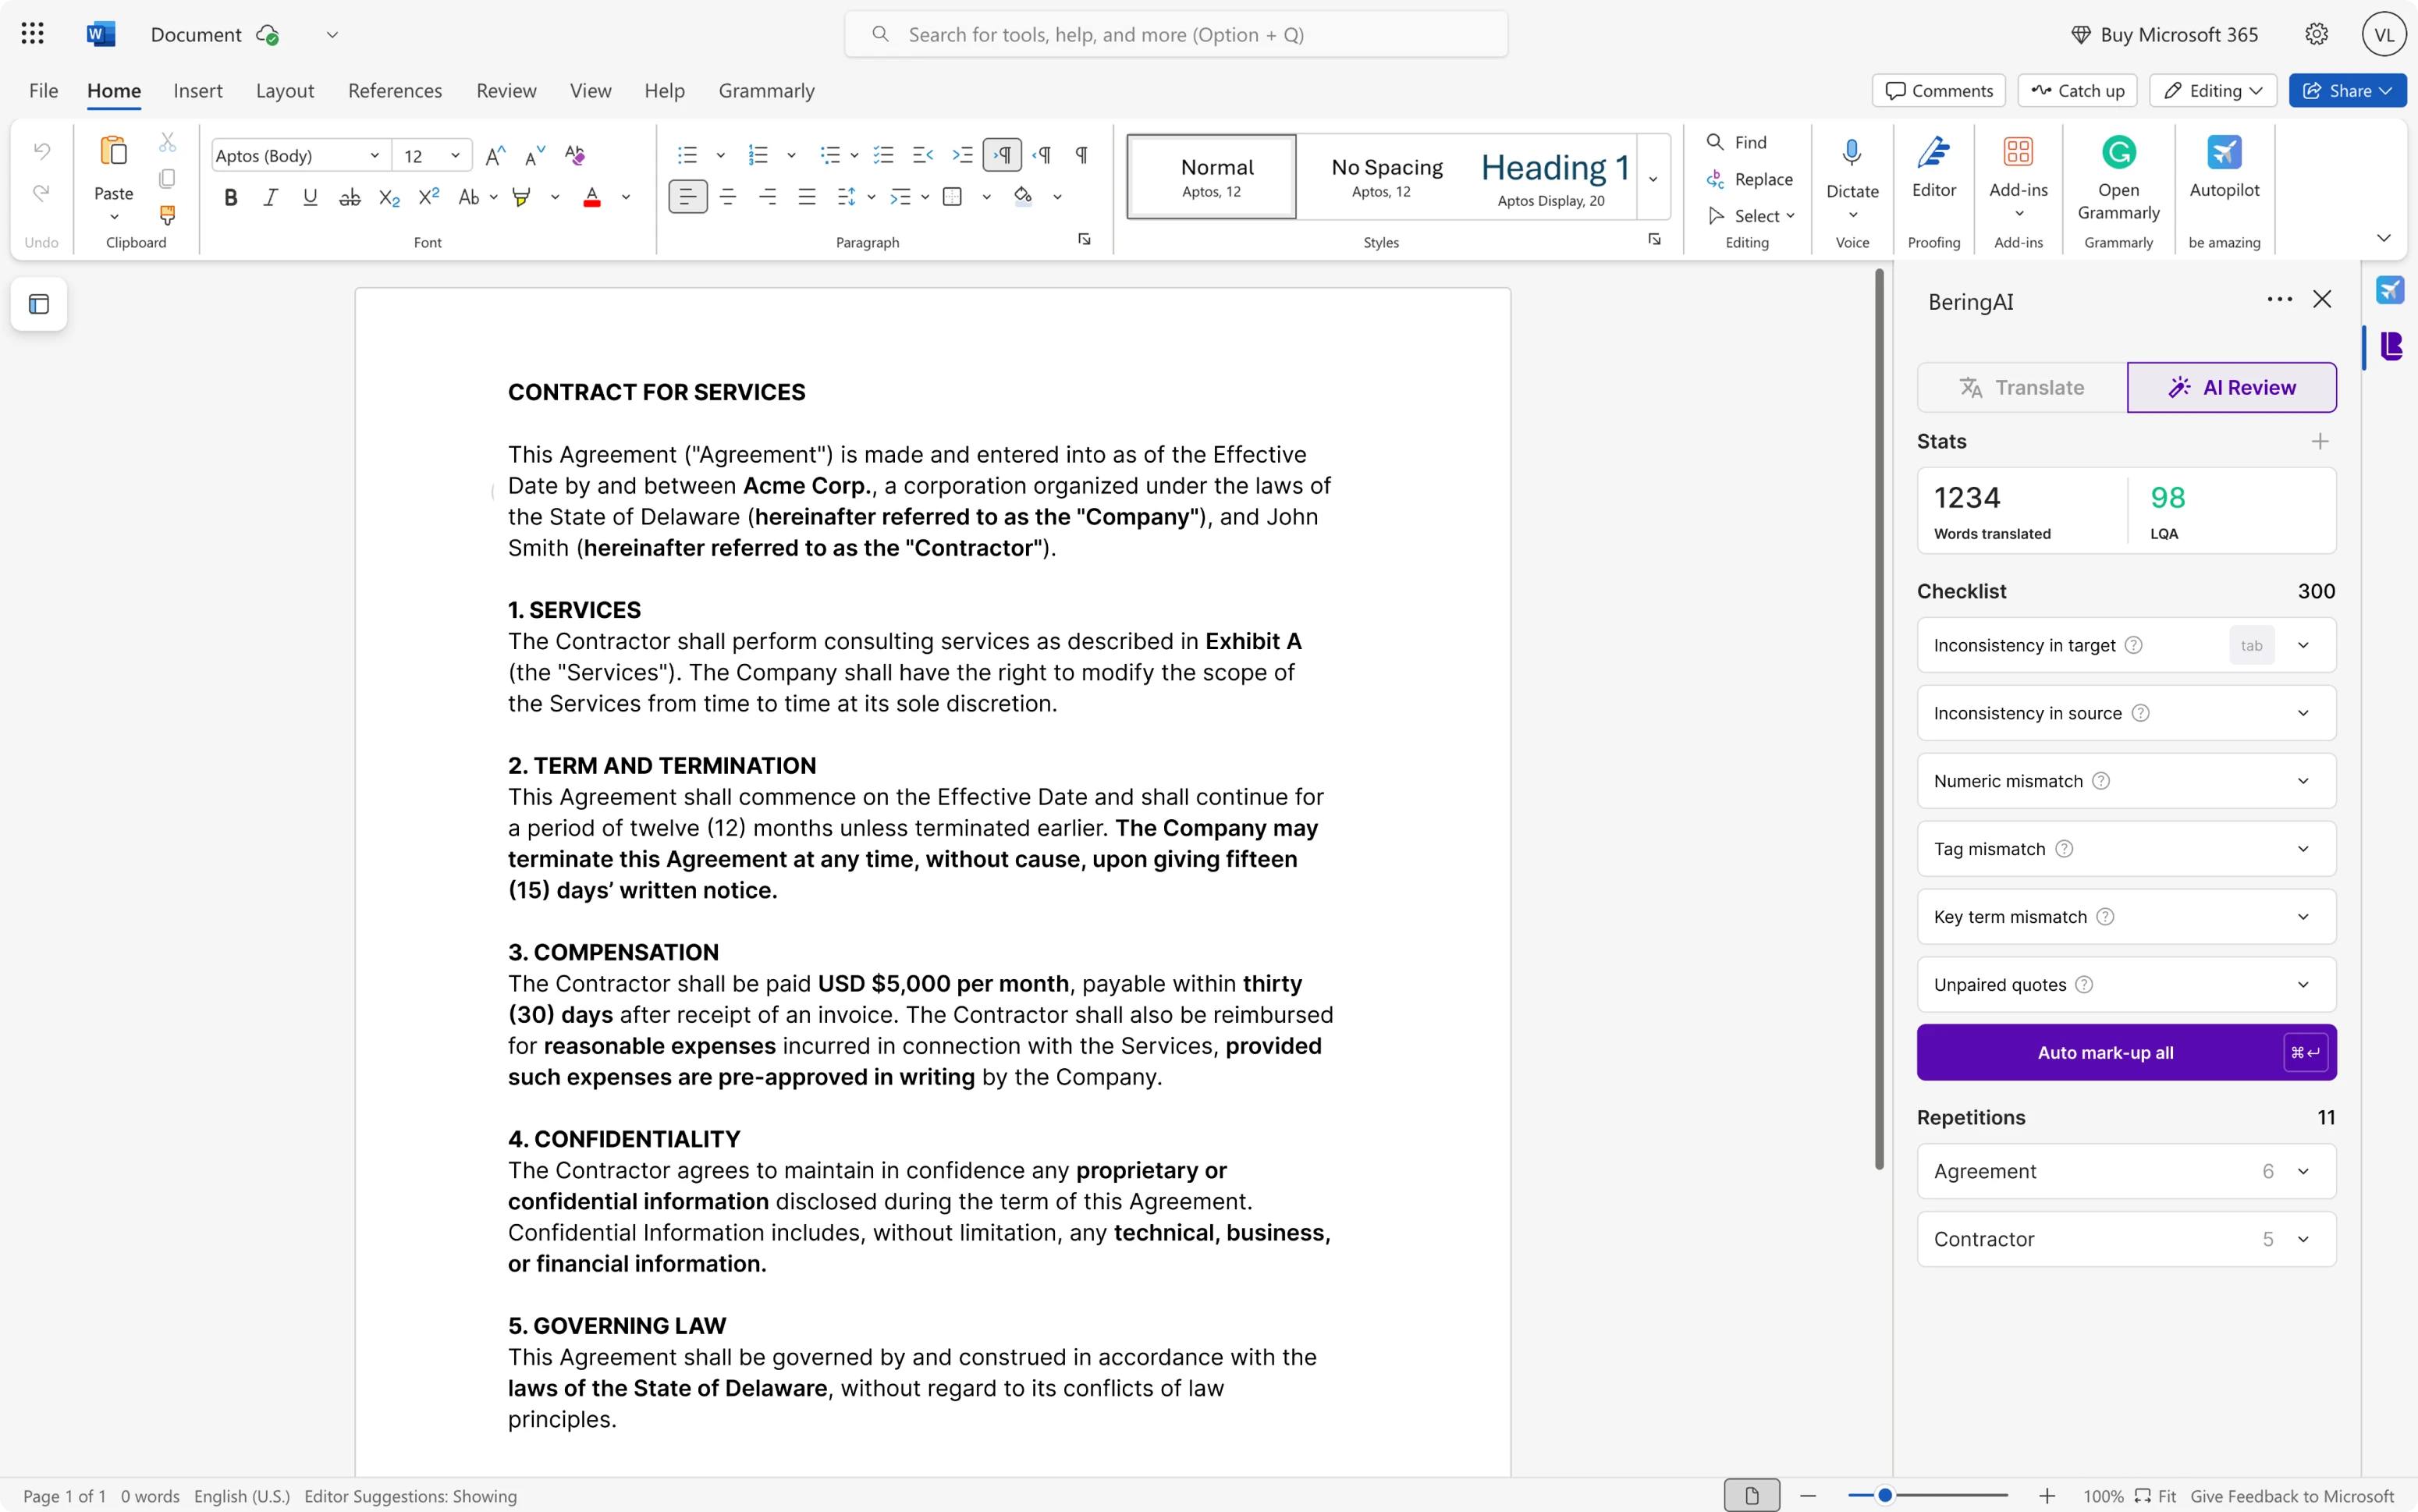The width and height of the screenshot is (2418, 1512).
Task: Click the red font color swatch
Action: pos(592,197)
